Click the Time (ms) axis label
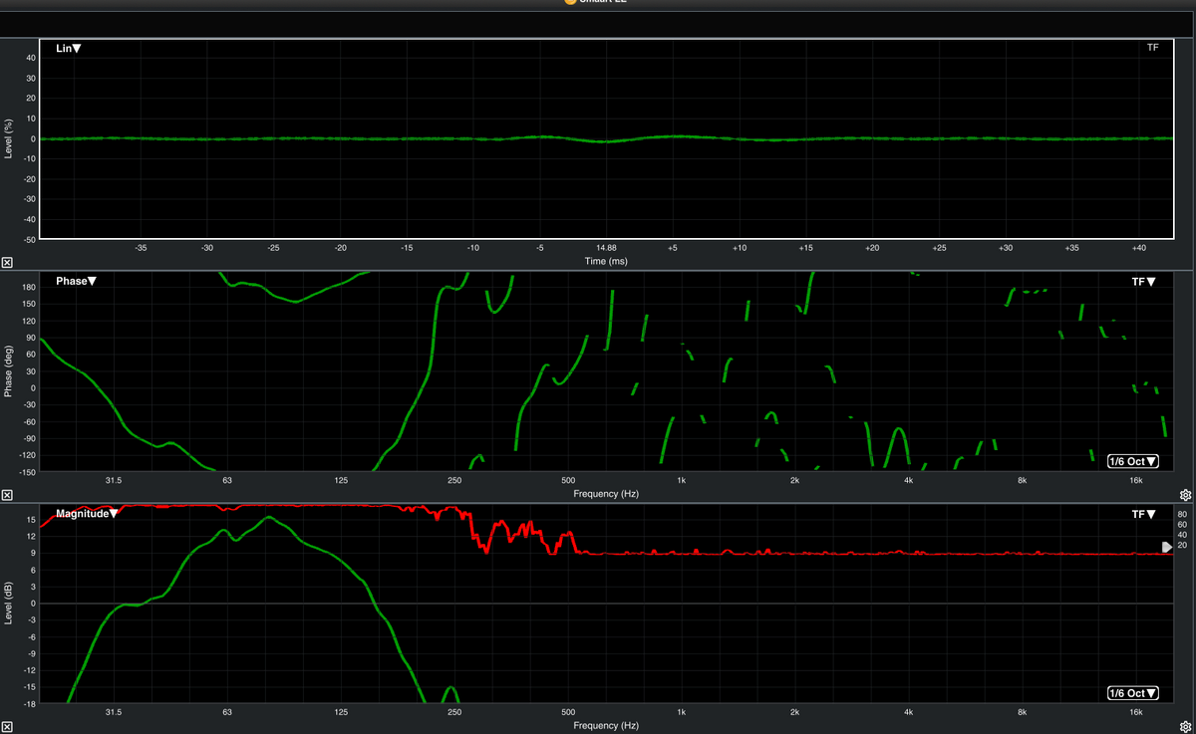 click(x=606, y=260)
